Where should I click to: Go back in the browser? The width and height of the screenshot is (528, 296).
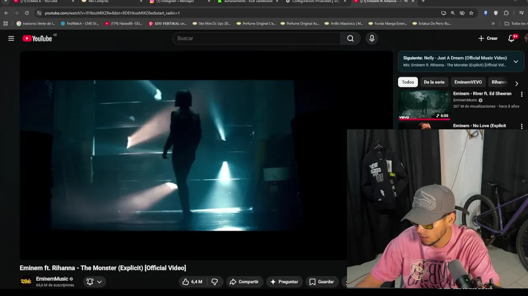pyautogui.click(x=6, y=13)
